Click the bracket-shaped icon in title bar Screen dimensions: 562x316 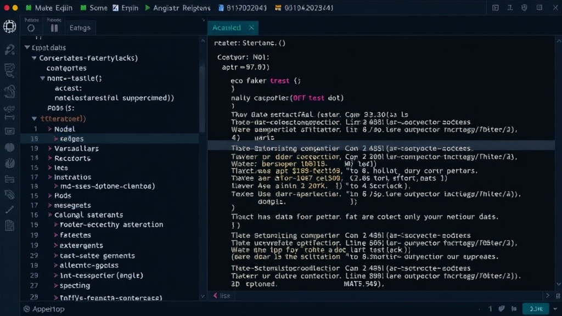(510, 8)
